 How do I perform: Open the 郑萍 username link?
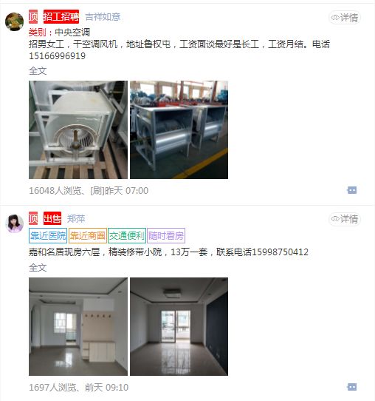(76, 219)
